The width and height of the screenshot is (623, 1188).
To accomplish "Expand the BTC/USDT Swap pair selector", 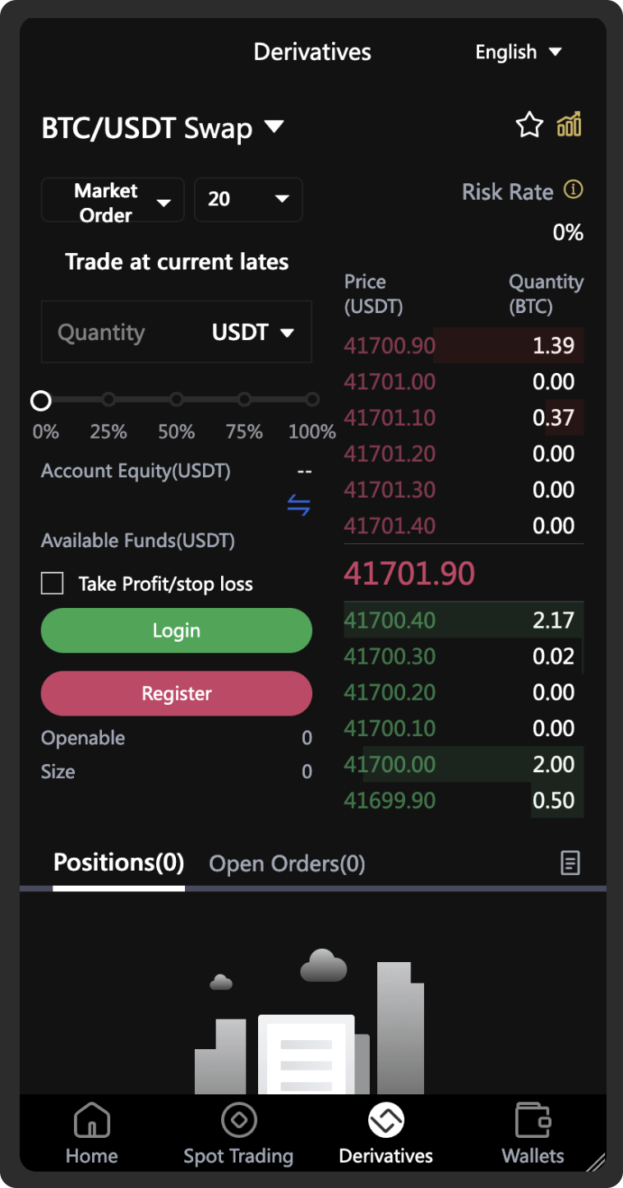I will pos(163,128).
